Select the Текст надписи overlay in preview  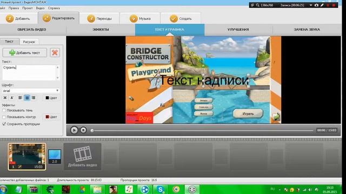coord(203,80)
